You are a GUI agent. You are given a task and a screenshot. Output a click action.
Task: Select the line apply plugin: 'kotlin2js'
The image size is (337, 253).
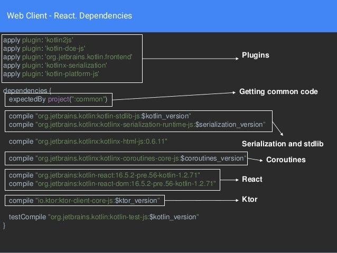coord(38,40)
